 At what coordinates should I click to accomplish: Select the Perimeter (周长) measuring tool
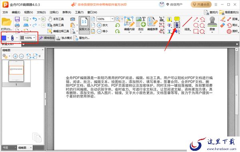(233, 25)
